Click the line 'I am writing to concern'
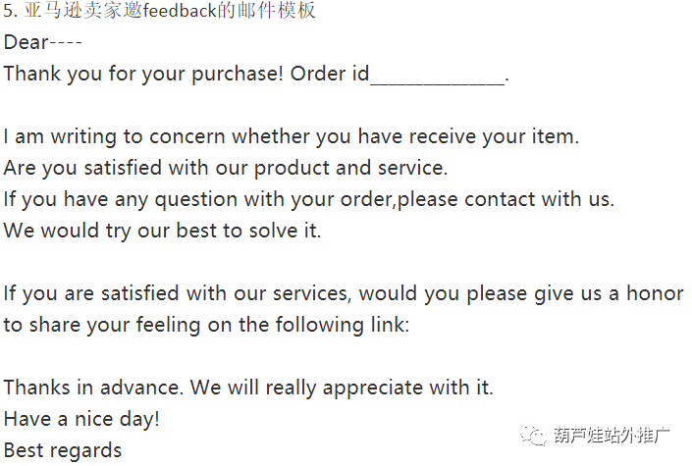Viewport: 692px width, 466px height. pos(292,136)
